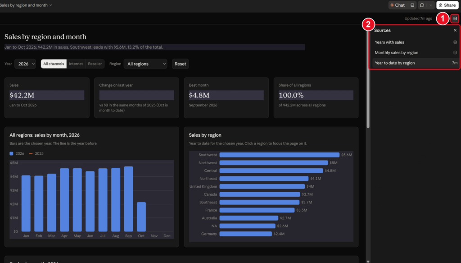The height and width of the screenshot is (263, 461).
Task: Click the October bar in monthly chart
Action: click(x=141, y=217)
